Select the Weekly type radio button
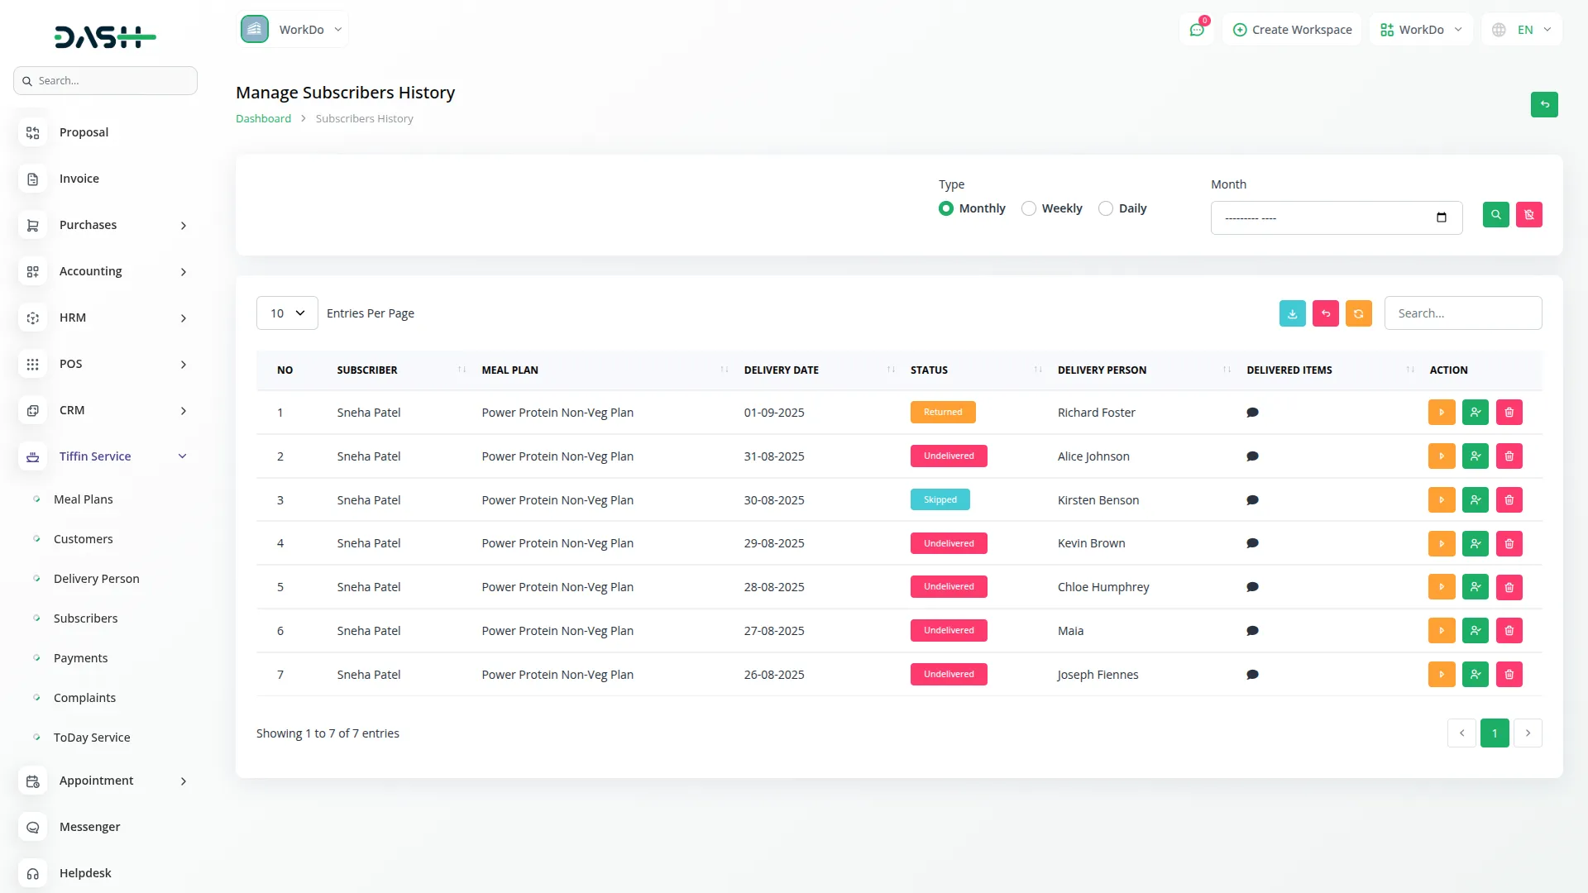 pos(1029,208)
